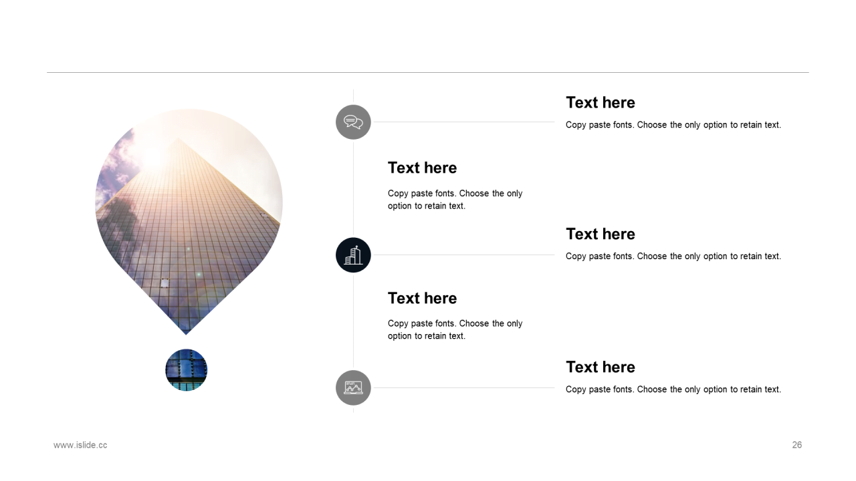
Task: Click the two-line paragraph below chat icon
Action: (x=455, y=200)
